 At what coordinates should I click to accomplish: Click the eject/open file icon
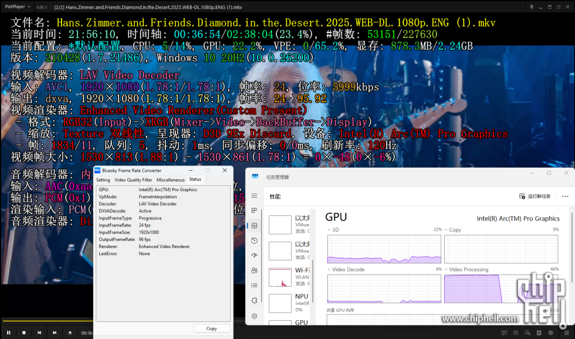click(70, 333)
